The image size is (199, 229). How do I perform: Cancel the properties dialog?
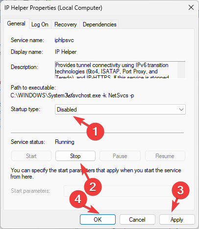point(137,220)
